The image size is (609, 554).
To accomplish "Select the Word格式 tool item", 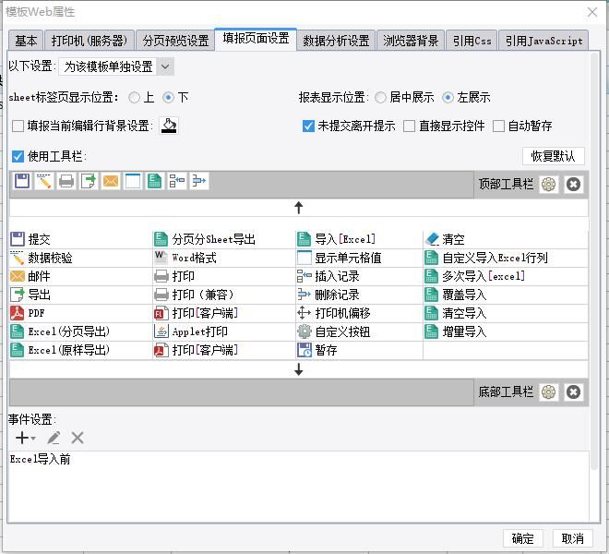I will (224, 258).
